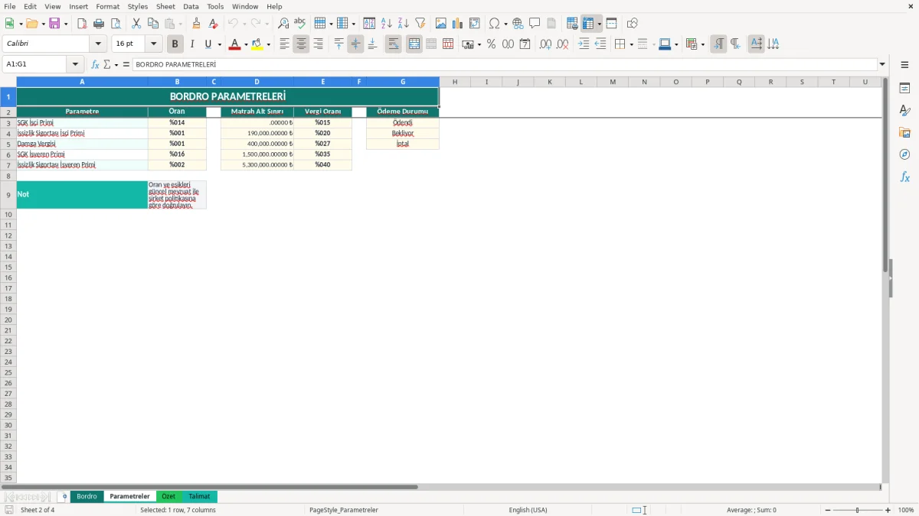Click the Save document icon

54,24
